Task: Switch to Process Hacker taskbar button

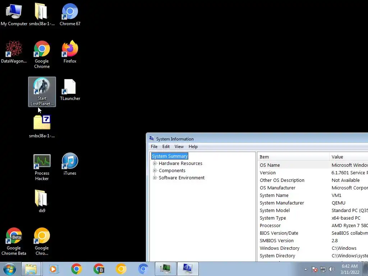Action: (166, 269)
